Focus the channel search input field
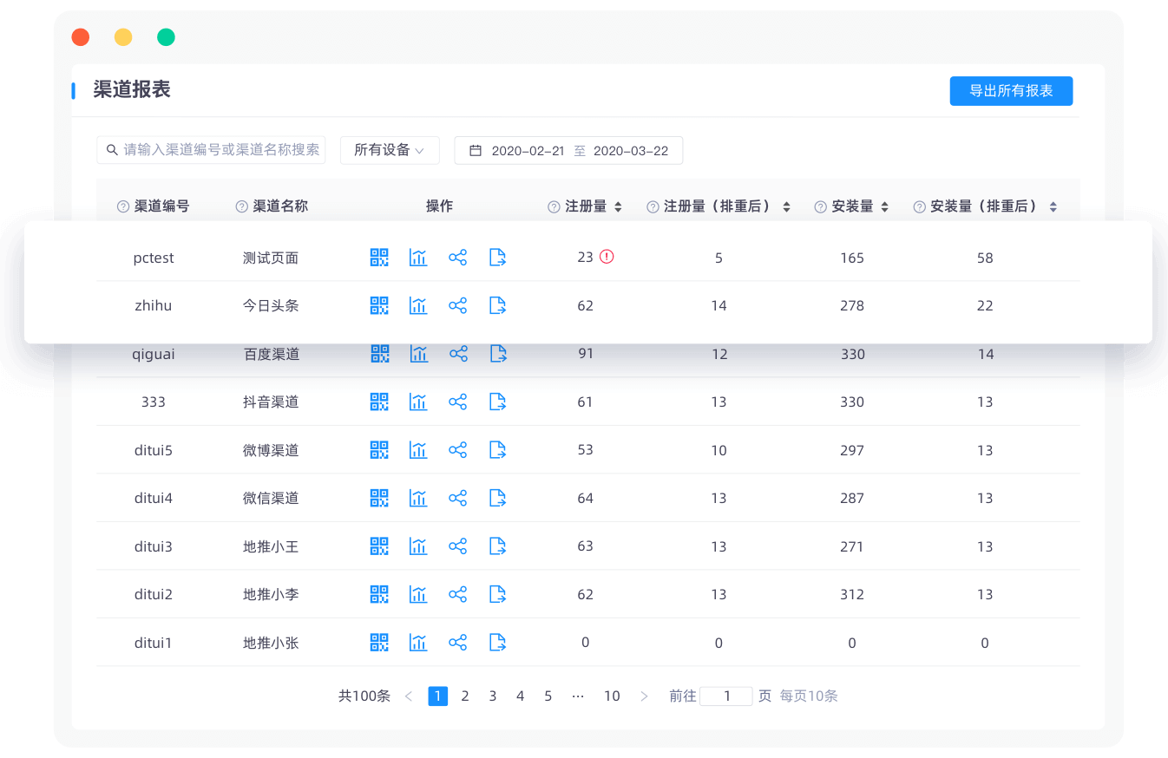The height and width of the screenshot is (758, 1168). tap(211, 150)
